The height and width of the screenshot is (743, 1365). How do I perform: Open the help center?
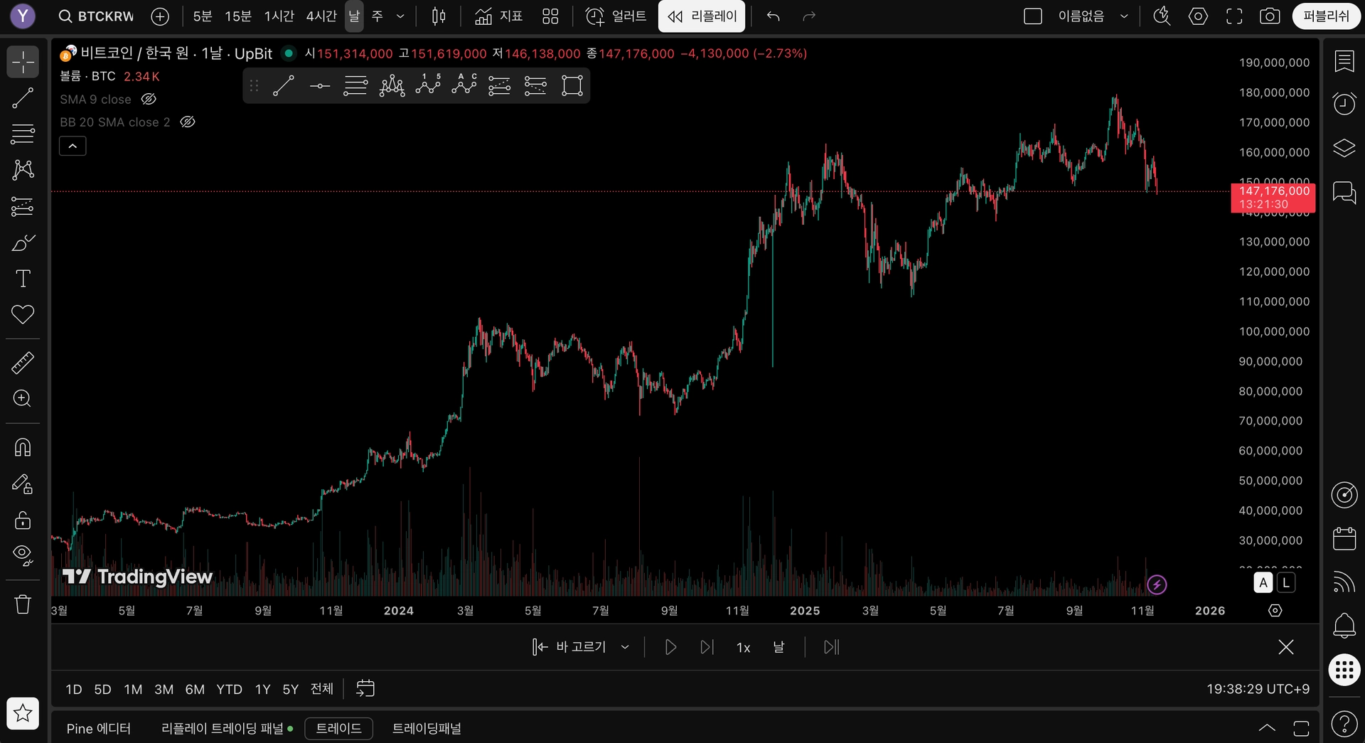click(1344, 724)
